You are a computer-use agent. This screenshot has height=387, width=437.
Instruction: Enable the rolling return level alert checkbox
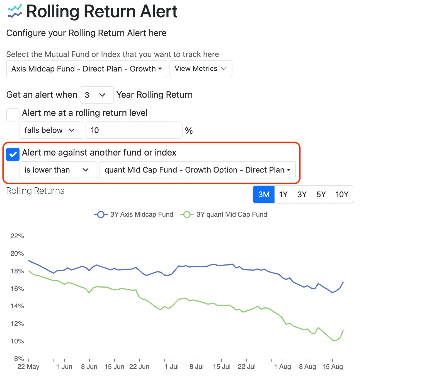(13, 115)
